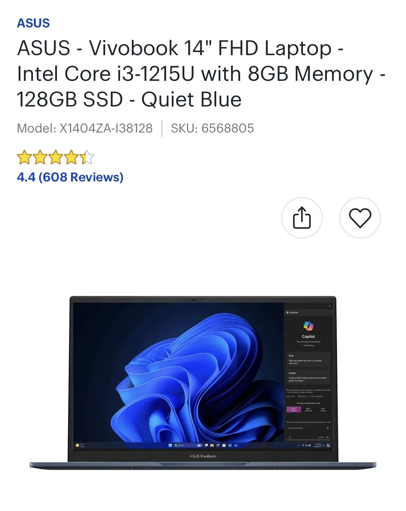Select More Balanced conversation style in image
The image size is (406, 511).
click(308, 410)
